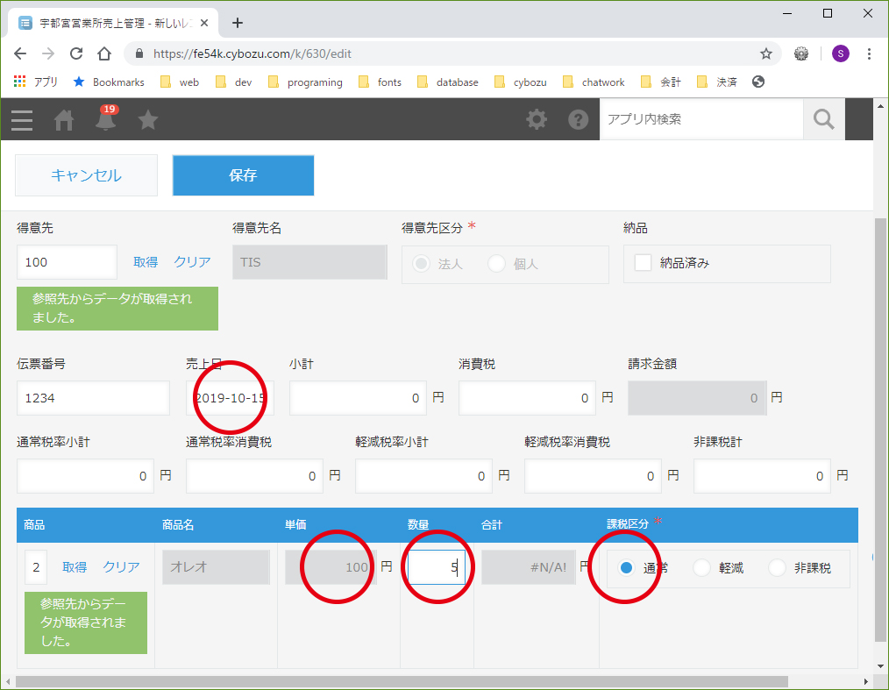
Task: Click クリア in the 商品 row
Action: [x=121, y=567]
